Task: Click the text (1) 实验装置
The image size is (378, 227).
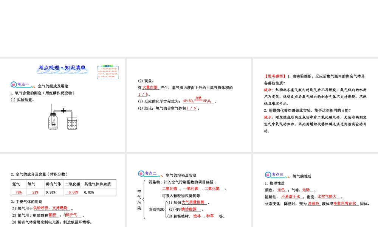Action: point(22,100)
